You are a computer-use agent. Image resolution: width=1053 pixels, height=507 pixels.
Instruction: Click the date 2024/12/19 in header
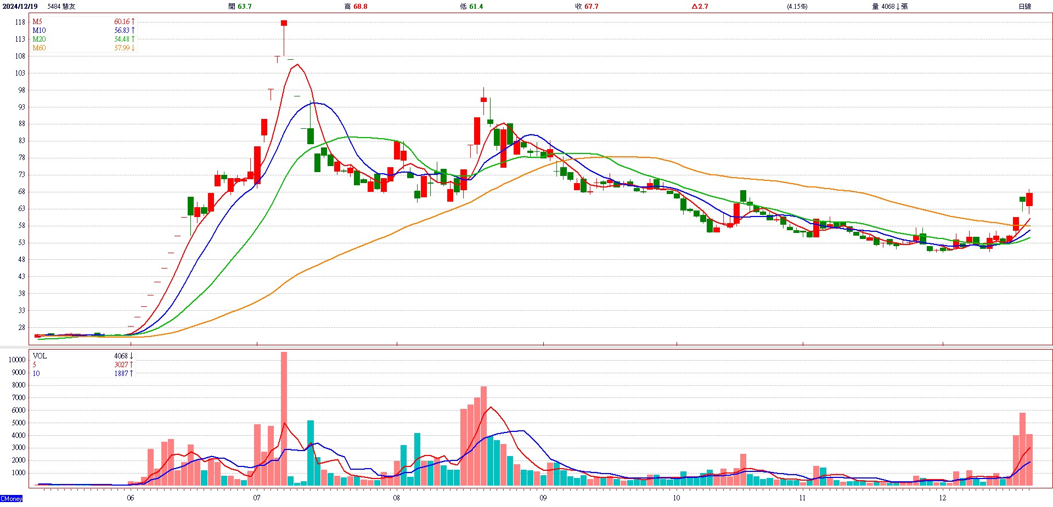tap(20, 7)
